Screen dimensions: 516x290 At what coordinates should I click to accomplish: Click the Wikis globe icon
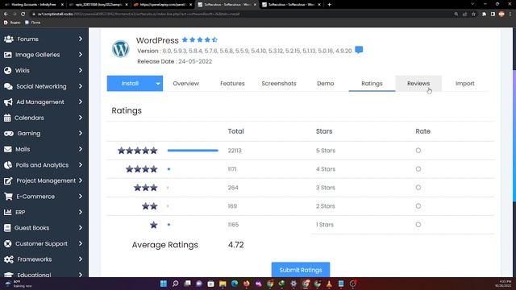click(x=8, y=70)
